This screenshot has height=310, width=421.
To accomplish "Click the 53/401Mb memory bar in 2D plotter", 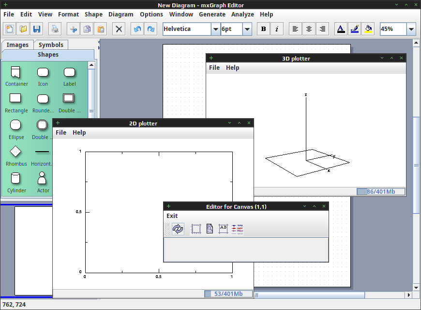I will (x=228, y=294).
